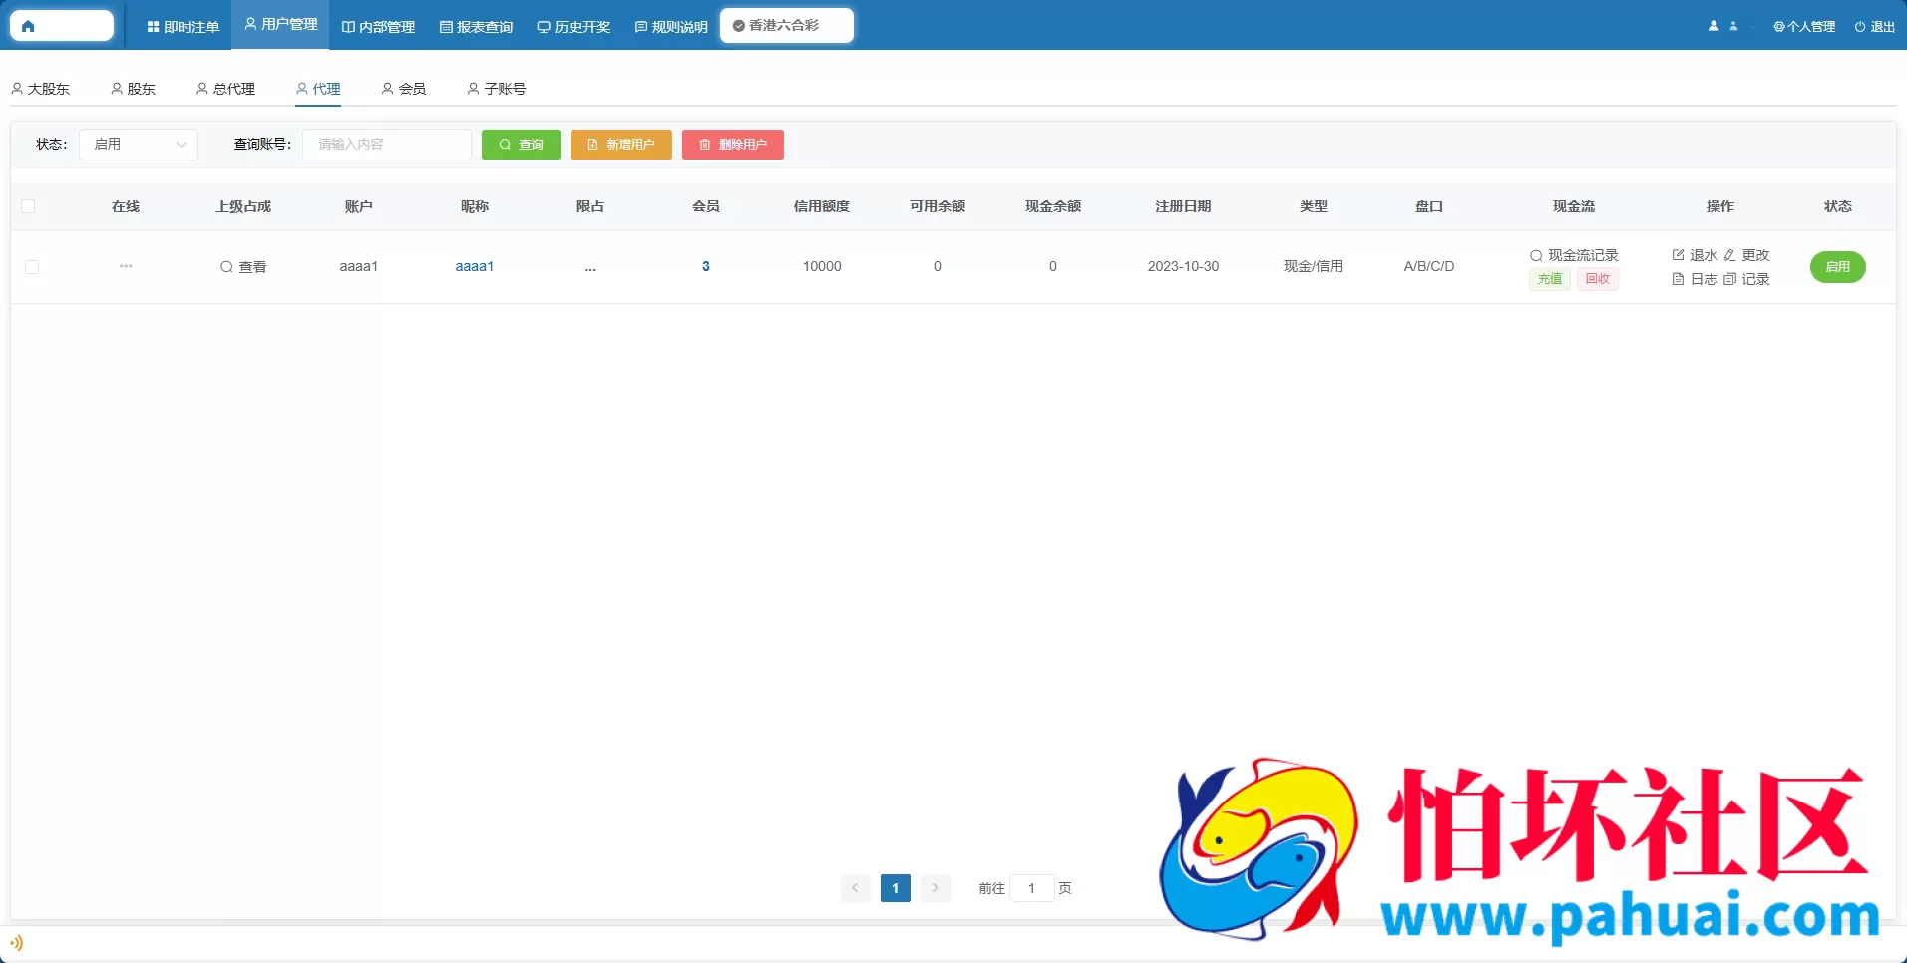Click the 限占 ellipsis for aaaa1

point(590,267)
